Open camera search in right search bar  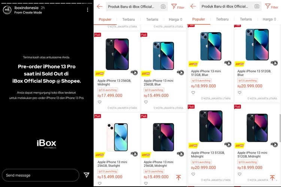(x=257, y=6)
